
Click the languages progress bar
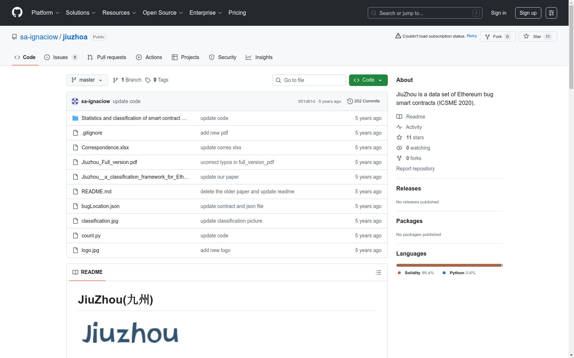(x=450, y=265)
